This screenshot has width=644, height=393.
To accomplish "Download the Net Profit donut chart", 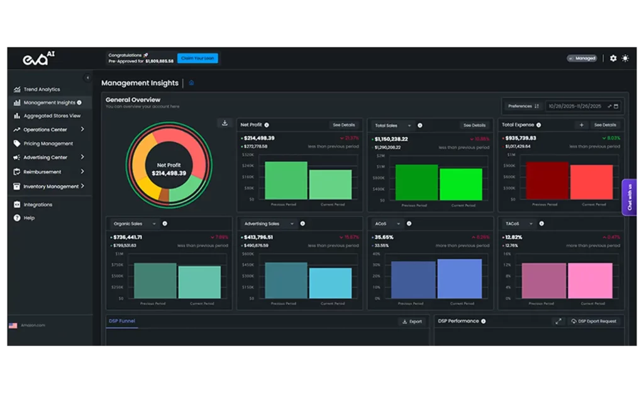I will (225, 123).
